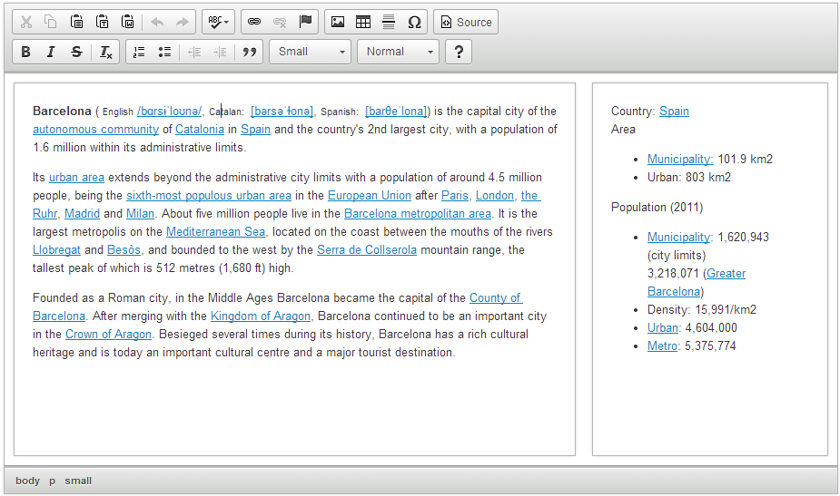Click the Unlink icon

[x=280, y=22]
